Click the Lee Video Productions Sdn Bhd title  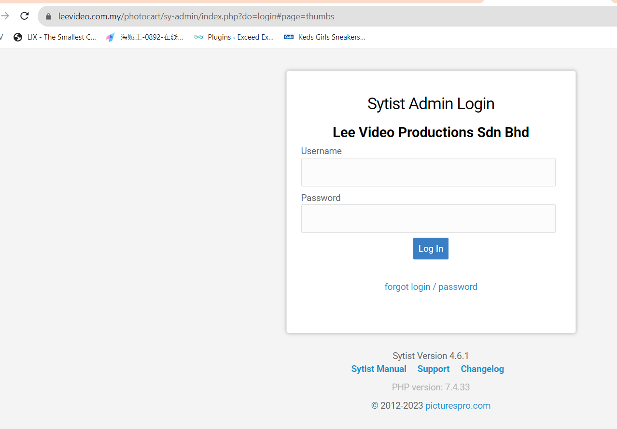(x=431, y=132)
